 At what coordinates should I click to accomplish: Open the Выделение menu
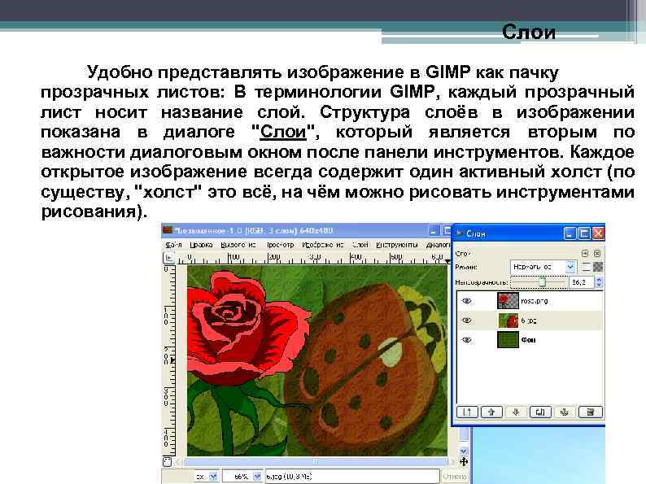click(238, 245)
